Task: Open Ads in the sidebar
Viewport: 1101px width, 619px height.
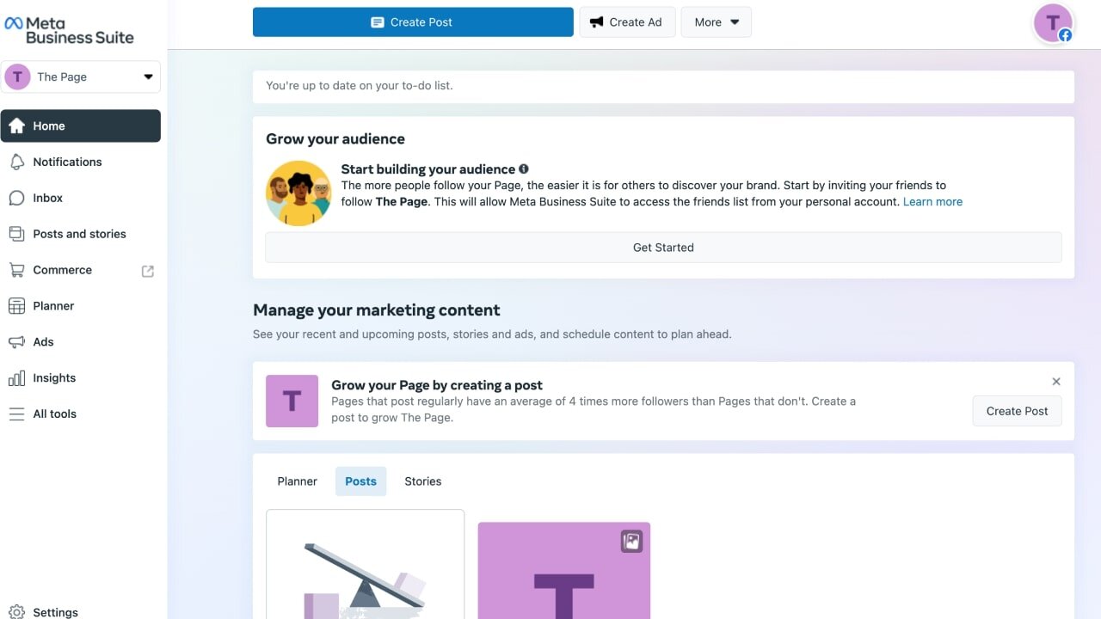Action: [x=81, y=342]
